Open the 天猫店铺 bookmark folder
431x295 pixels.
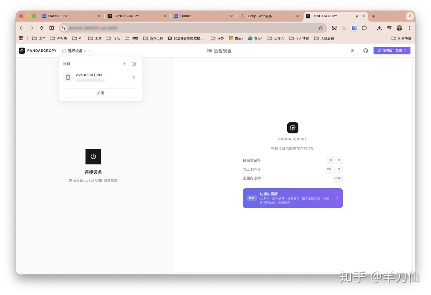click(324, 38)
